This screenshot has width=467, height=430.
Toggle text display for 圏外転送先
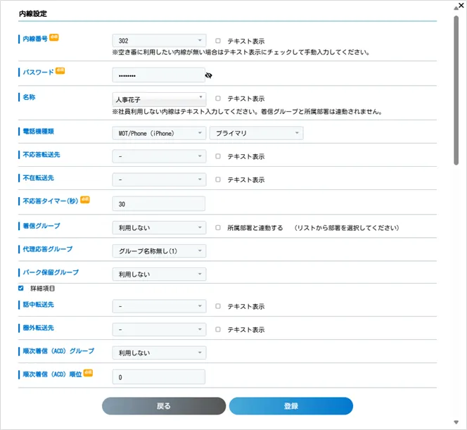(x=218, y=329)
